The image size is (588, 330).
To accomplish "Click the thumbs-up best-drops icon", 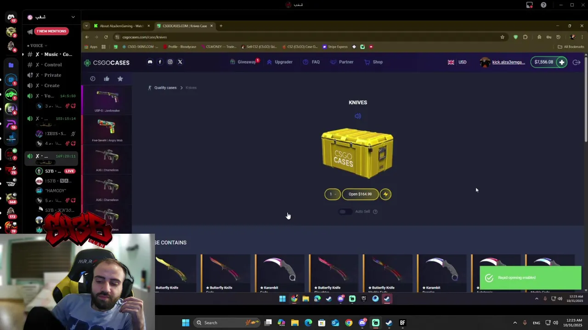I will point(107,79).
